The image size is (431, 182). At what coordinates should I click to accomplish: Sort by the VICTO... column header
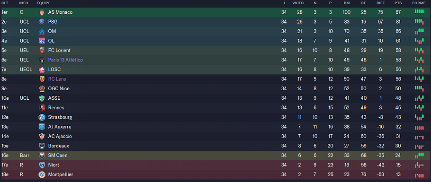(300, 3)
